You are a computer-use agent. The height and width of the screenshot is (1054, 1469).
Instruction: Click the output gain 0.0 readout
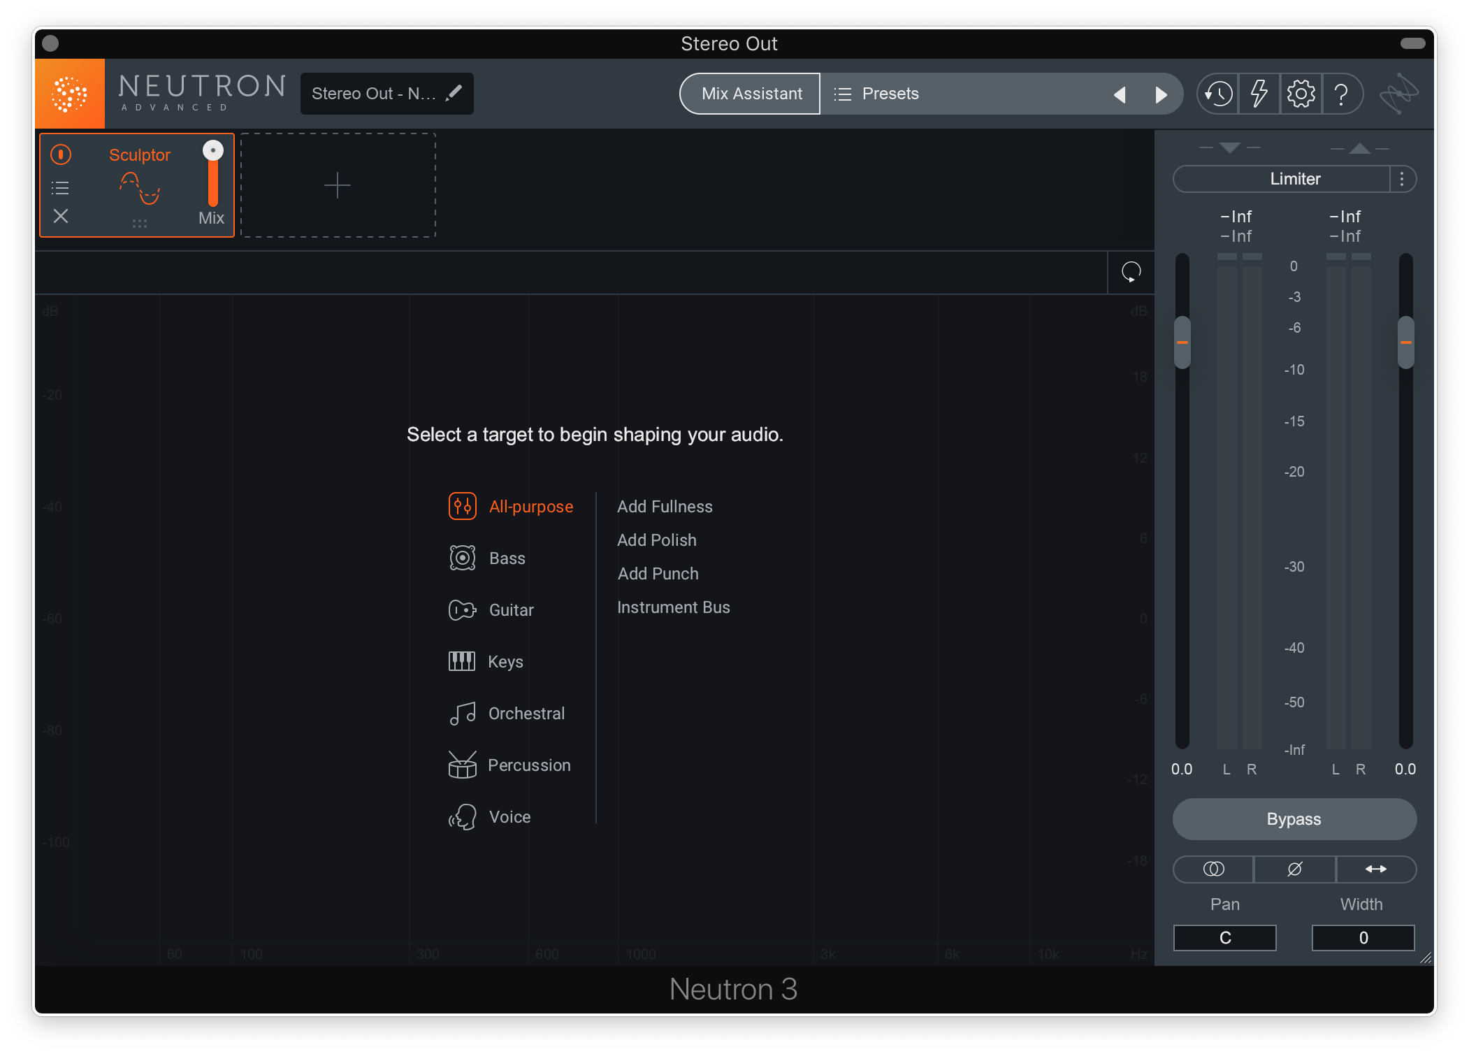(1405, 769)
